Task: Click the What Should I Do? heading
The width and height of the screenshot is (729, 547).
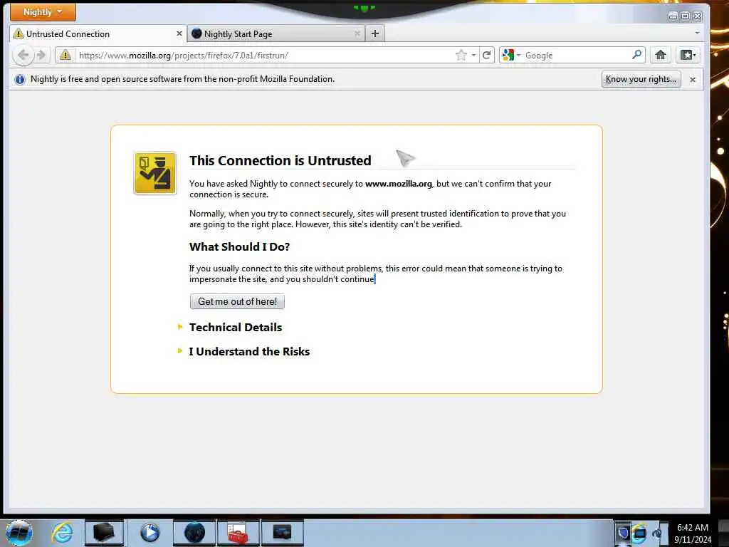Action: [x=239, y=247]
